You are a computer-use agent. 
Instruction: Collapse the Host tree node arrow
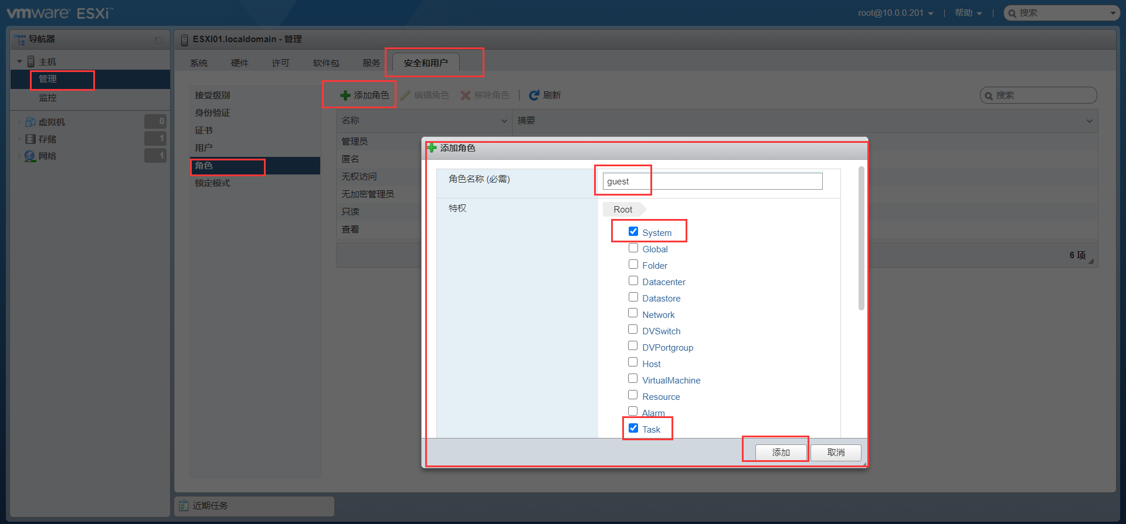(19, 61)
